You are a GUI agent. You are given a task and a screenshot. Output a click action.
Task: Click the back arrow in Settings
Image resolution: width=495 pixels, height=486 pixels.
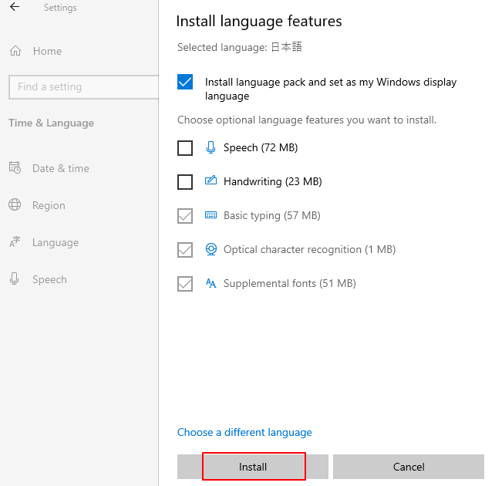click(15, 8)
